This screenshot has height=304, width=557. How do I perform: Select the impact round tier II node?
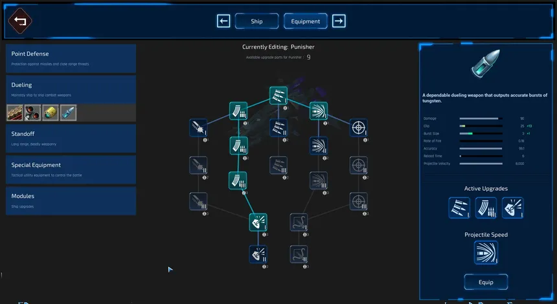[198, 166]
